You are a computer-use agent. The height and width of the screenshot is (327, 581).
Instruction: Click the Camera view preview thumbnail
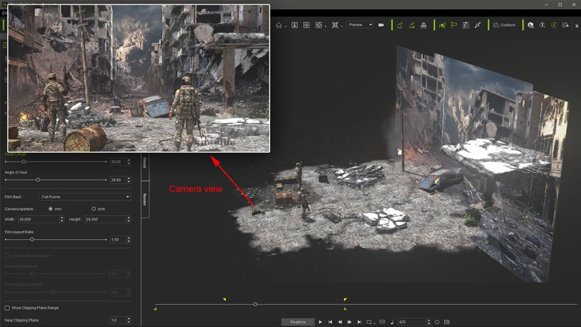click(139, 78)
